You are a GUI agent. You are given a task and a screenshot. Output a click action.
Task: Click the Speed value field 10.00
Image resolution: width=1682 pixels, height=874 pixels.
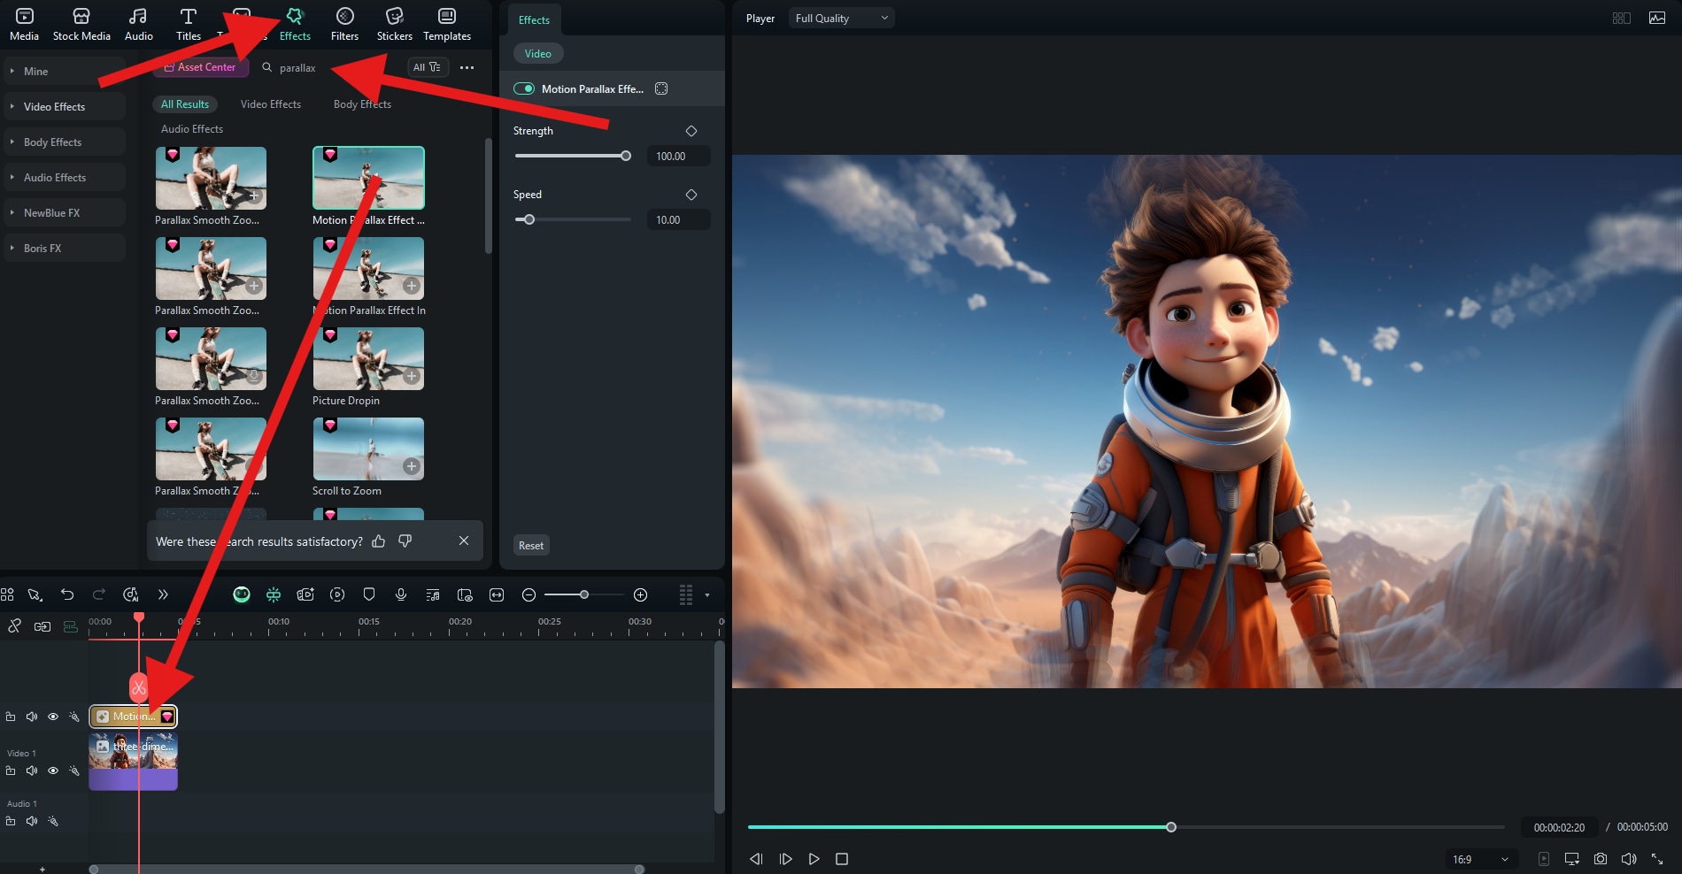678,220
